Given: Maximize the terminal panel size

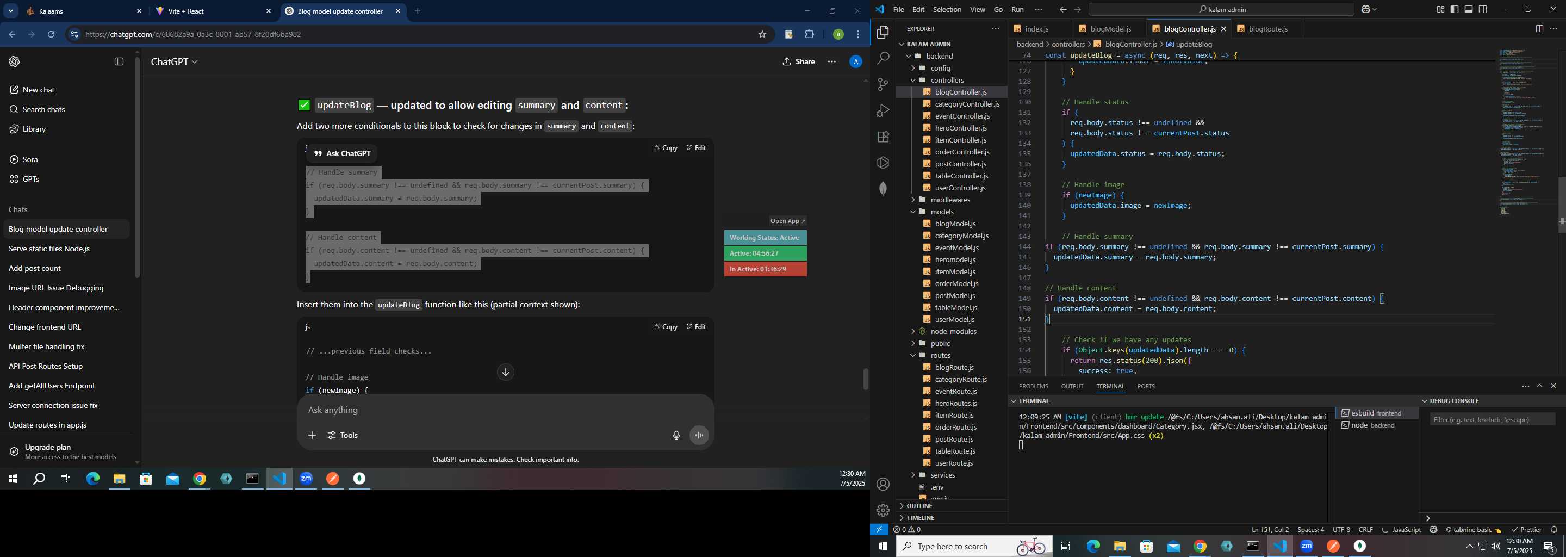Looking at the screenshot, I should point(1539,386).
